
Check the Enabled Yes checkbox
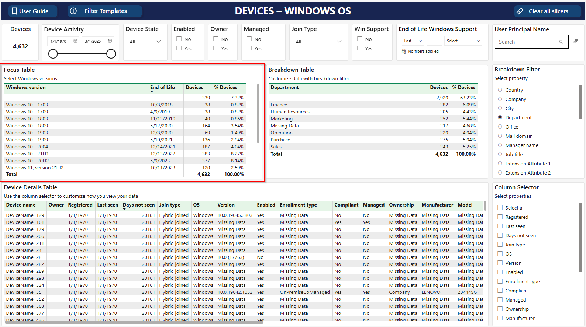pyautogui.click(x=179, y=48)
